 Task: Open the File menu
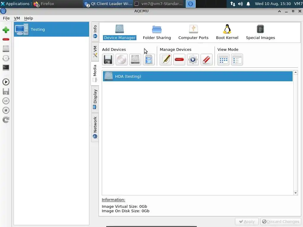click(x=6, y=18)
